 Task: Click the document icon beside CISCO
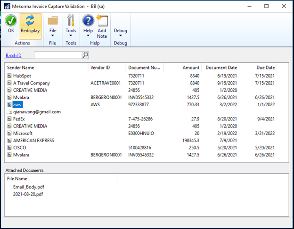[9, 147]
